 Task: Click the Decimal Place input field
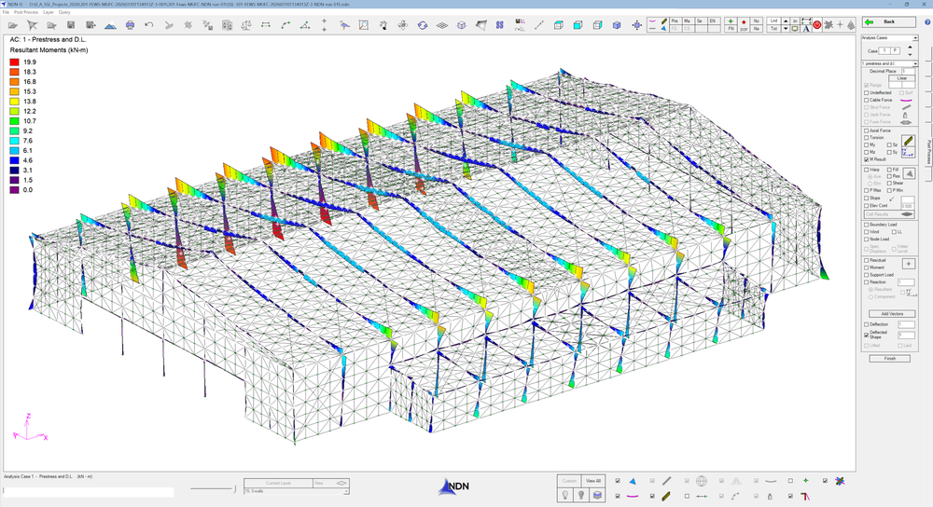908,72
